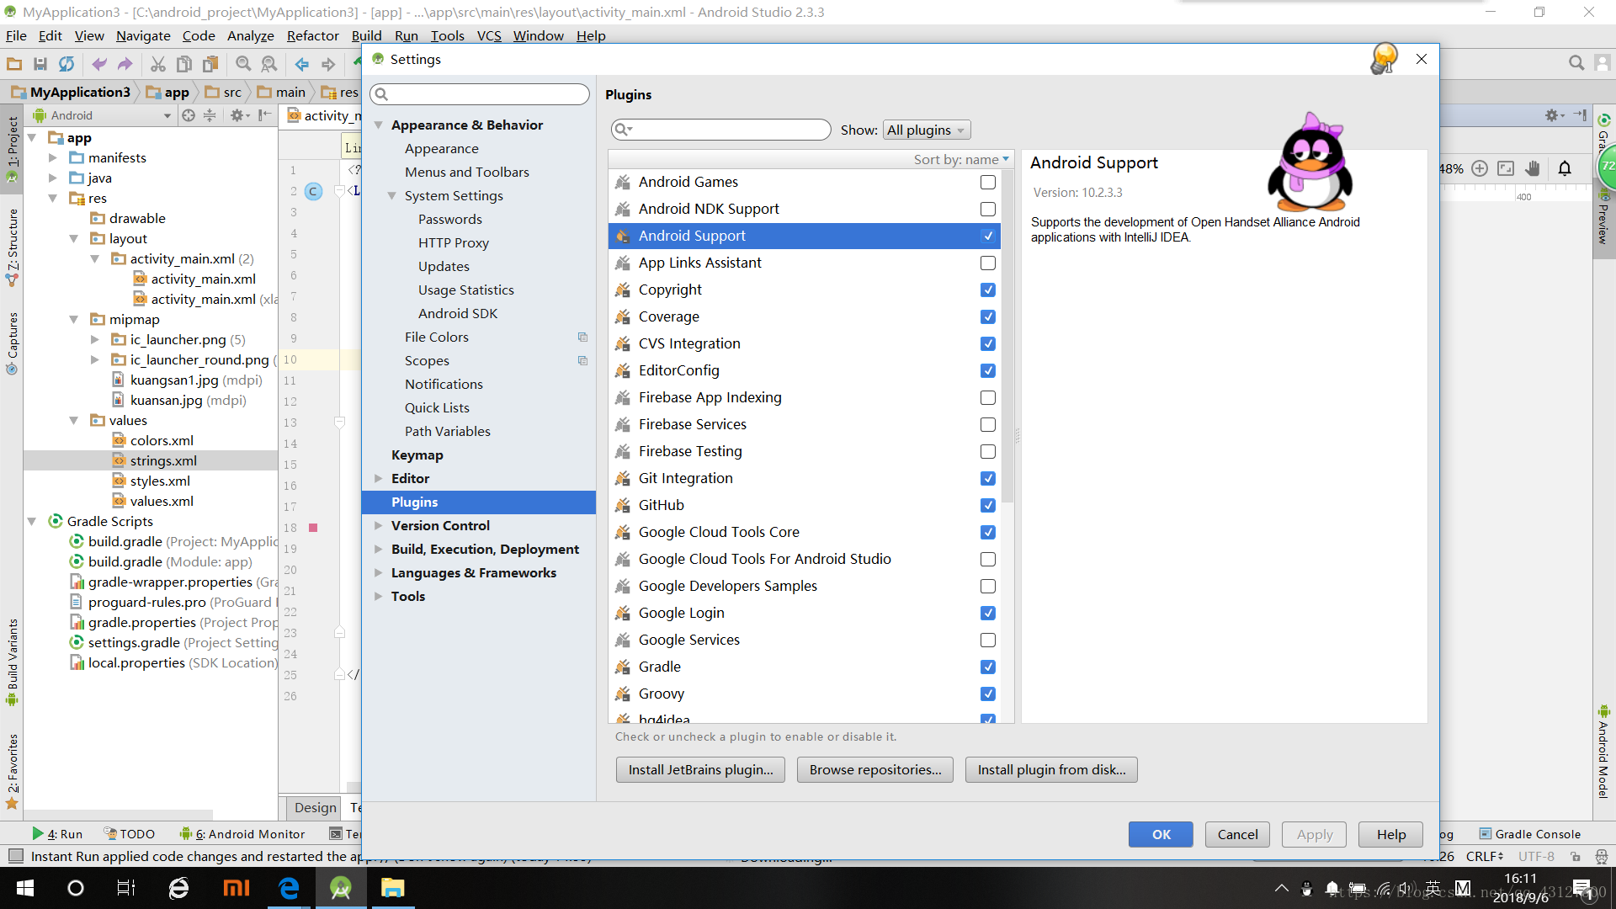1616x909 pixels.
Task: Click the plugins search input field
Action: click(720, 129)
